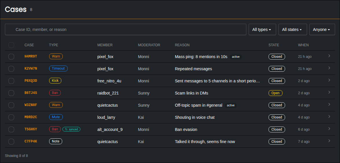Select checkbox for case T5GH6Y

(x=11, y=129)
